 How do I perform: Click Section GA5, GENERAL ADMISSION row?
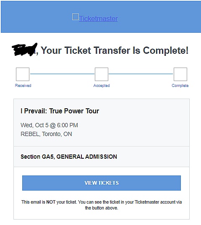coord(102,157)
